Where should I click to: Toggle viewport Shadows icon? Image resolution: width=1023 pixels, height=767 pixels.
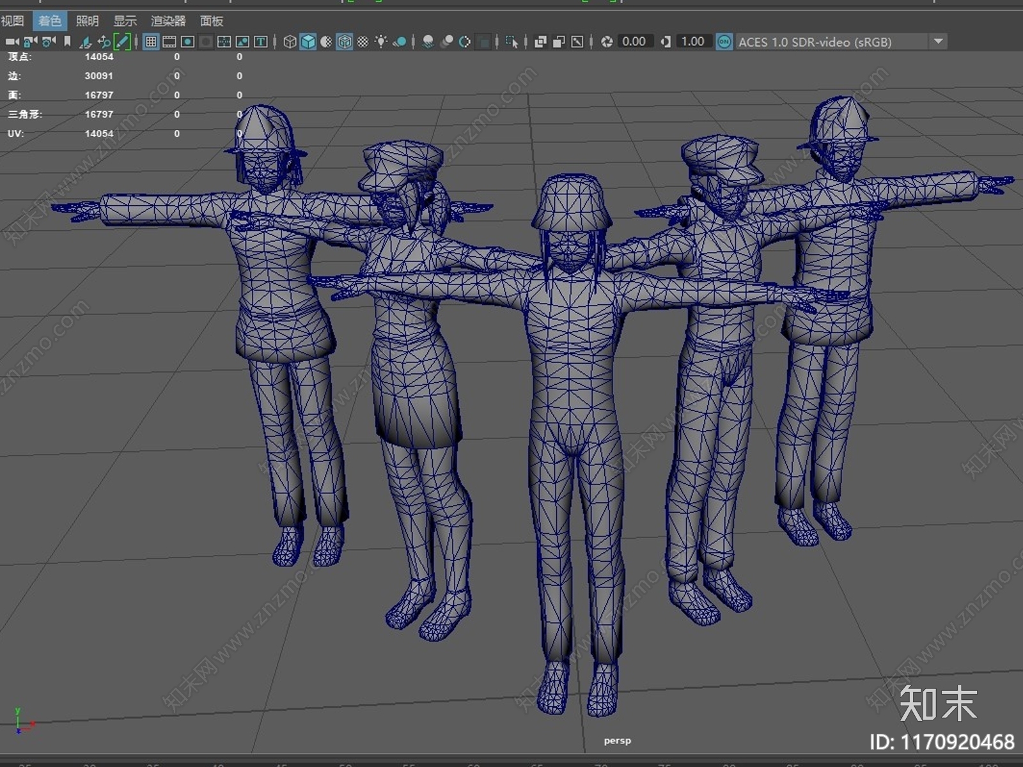[x=400, y=42]
